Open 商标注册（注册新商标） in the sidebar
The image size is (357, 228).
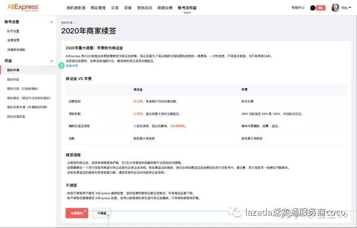23,89
